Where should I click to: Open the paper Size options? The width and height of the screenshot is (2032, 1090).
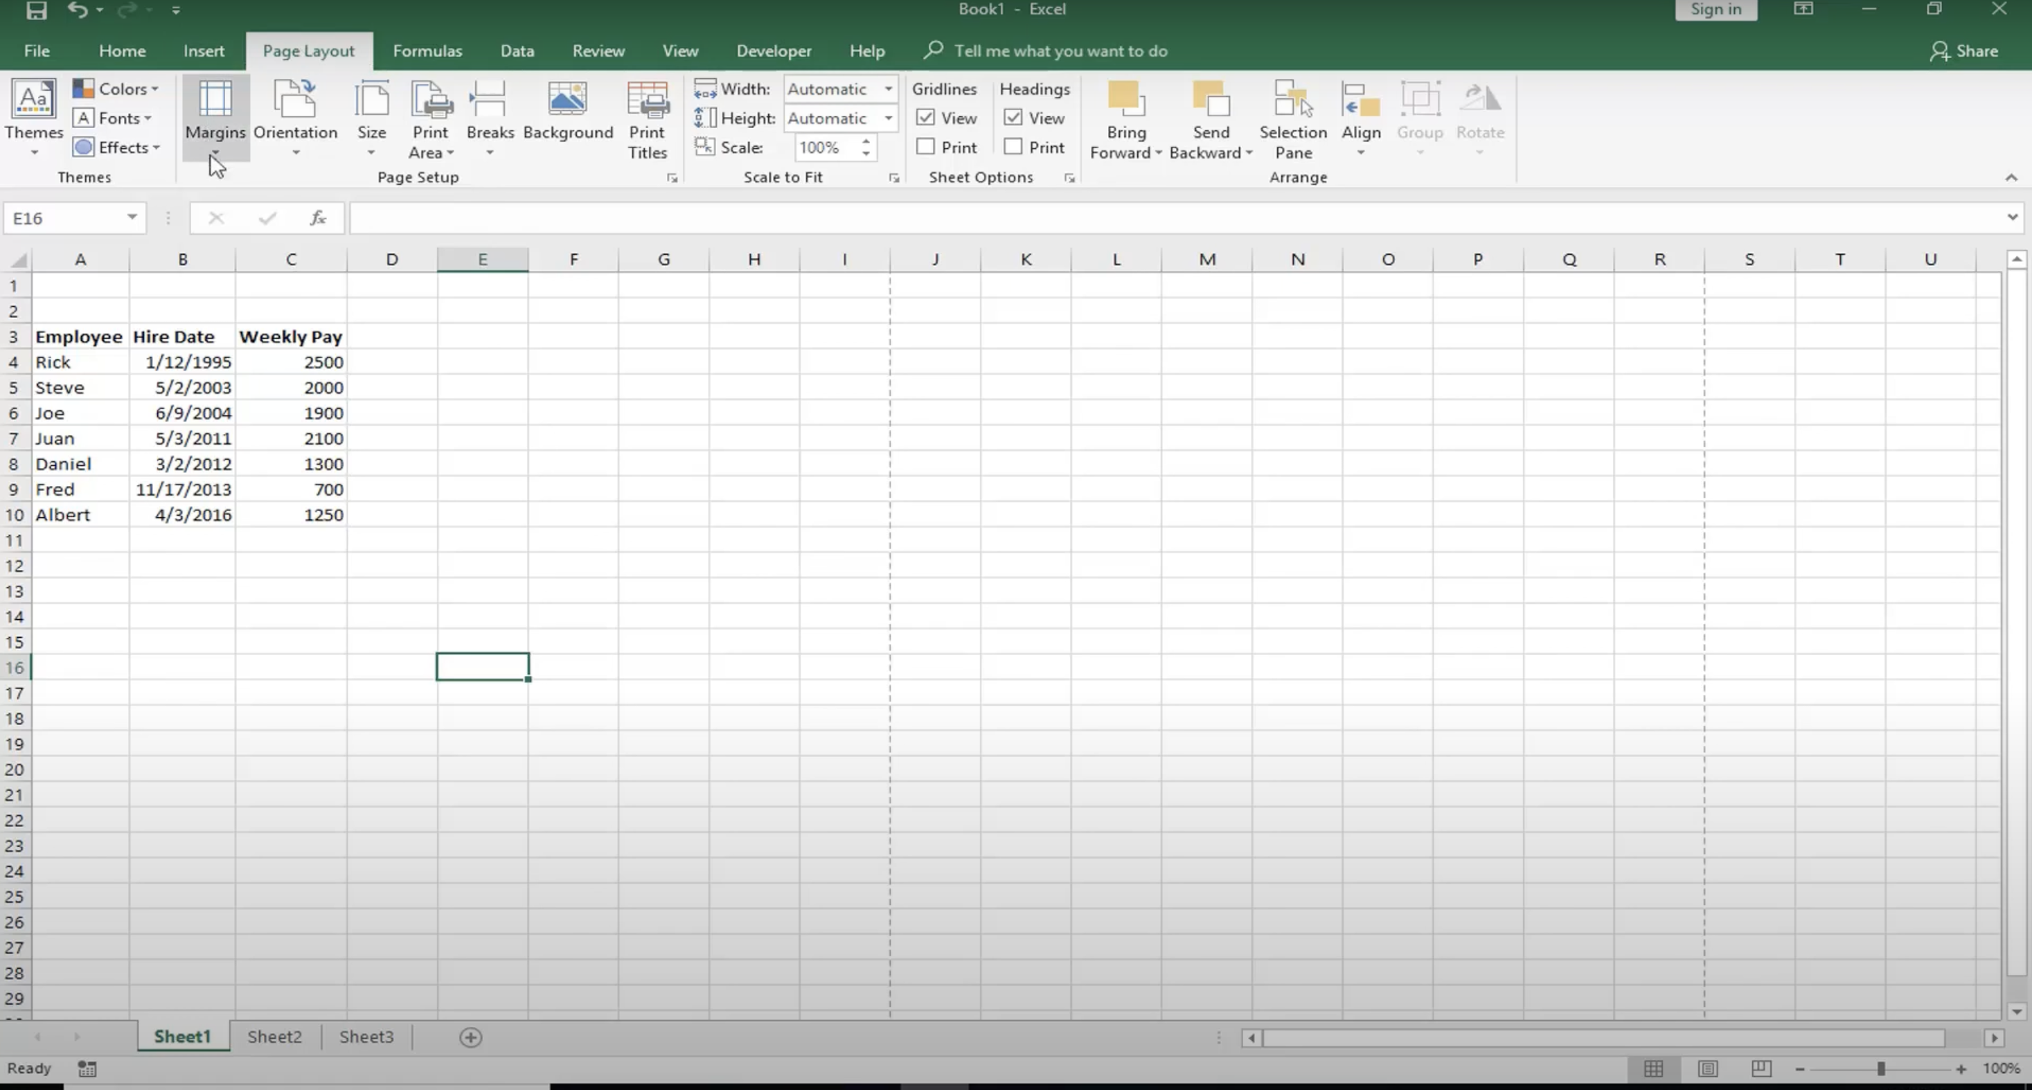click(371, 118)
